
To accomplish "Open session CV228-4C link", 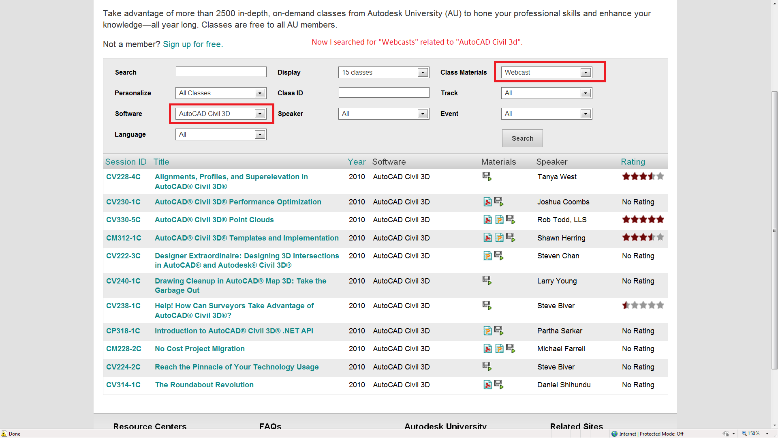I will click(x=123, y=177).
